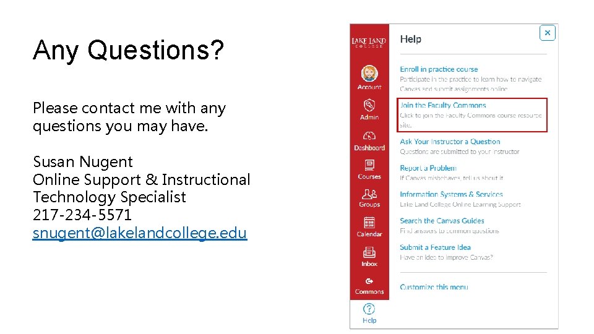594x334 pixels.
Task: Click Search the Canvas Guides link
Action: tap(442, 221)
